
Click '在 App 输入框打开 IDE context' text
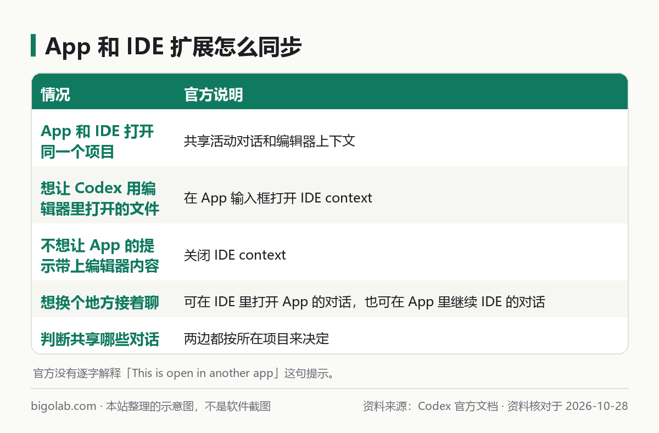click(x=278, y=198)
